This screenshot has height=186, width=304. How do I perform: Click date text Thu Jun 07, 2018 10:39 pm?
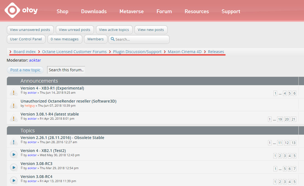tap(57, 106)
